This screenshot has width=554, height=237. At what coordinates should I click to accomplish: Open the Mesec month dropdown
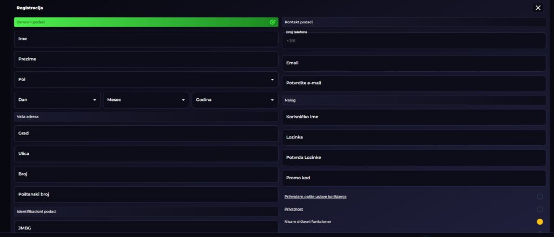click(x=146, y=100)
